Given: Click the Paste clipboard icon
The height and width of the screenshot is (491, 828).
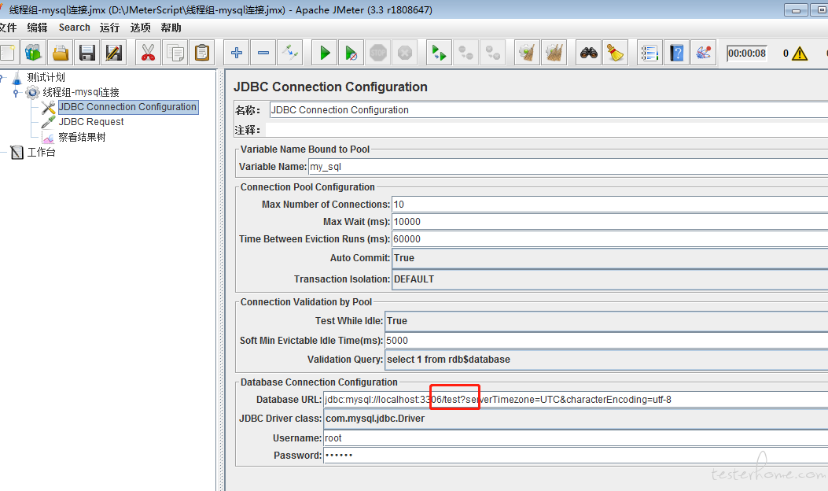Looking at the screenshot, I should 202,53.
